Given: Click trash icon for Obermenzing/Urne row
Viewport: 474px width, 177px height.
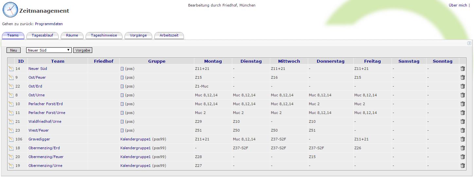Looking at the screenshot, I should tap(463, 166).
